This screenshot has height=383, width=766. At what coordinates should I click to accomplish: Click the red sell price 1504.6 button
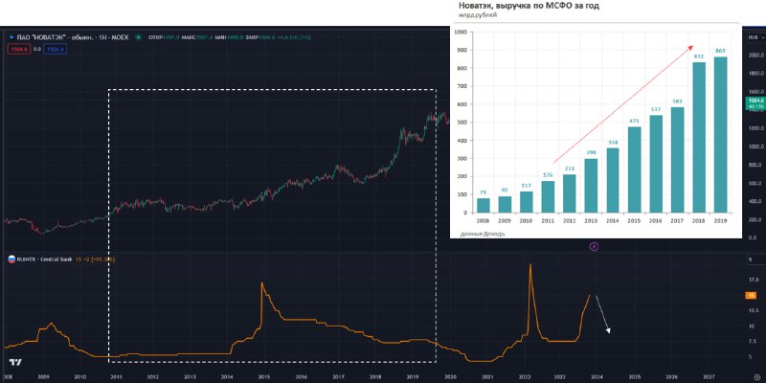[19, 49]
